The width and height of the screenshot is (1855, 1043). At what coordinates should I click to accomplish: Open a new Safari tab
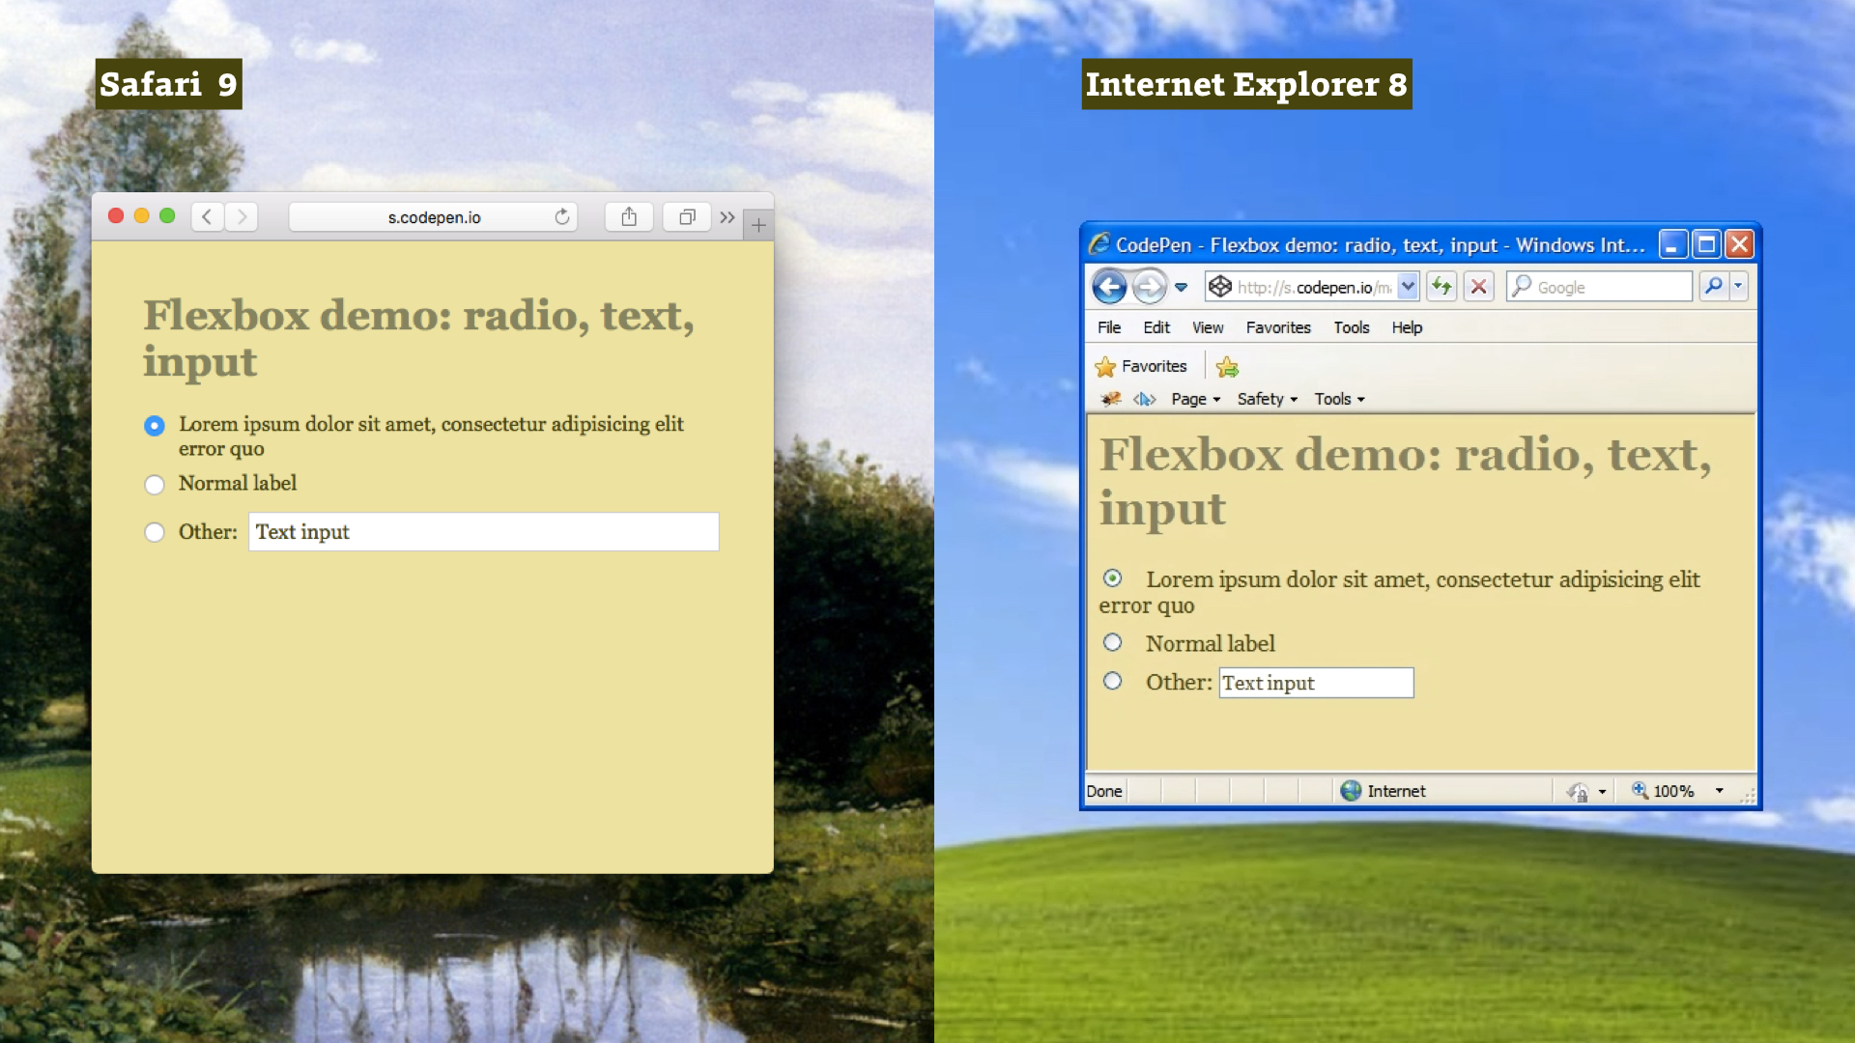pyautogui.click(x=758, y=224)
